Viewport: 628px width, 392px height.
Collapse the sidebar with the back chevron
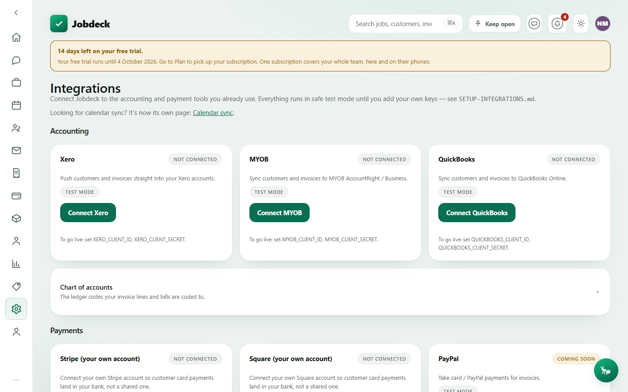click(16, 13)
